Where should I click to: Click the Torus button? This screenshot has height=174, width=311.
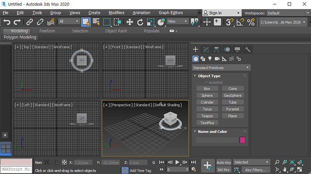[207, 109]
